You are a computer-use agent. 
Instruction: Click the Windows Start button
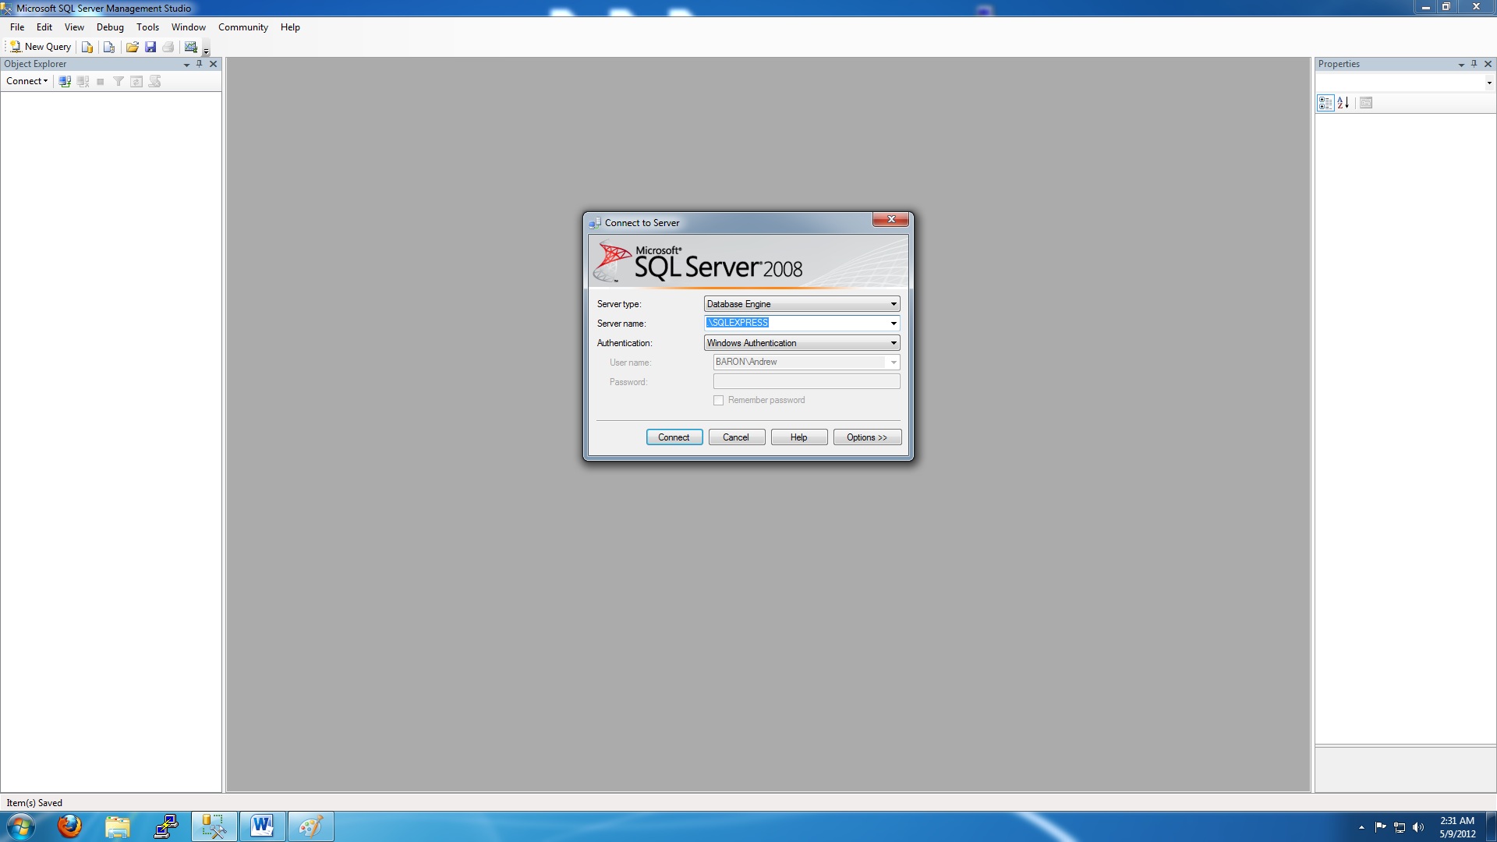click(x=21, y=826)
